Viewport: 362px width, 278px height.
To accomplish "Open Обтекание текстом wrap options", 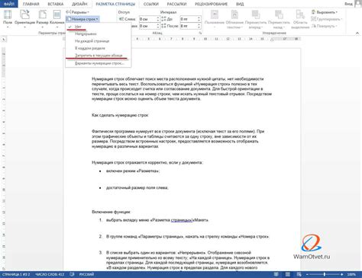I will (234, 18).
